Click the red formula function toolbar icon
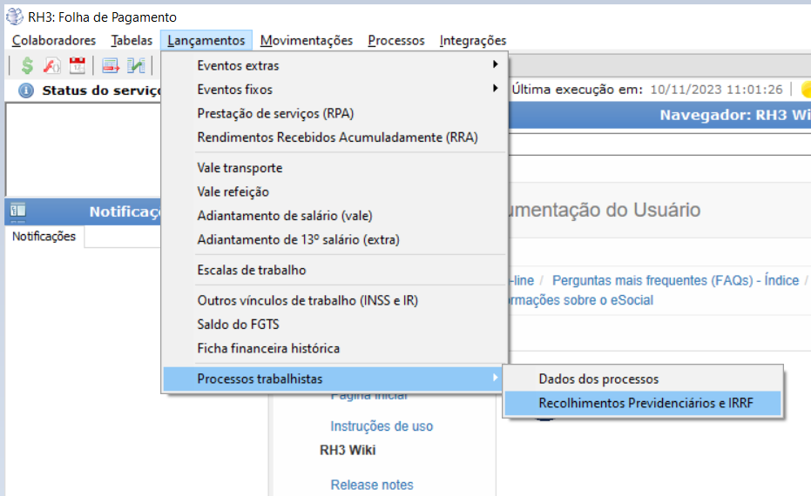The image size is (811, 496). [x=52, y=65]
